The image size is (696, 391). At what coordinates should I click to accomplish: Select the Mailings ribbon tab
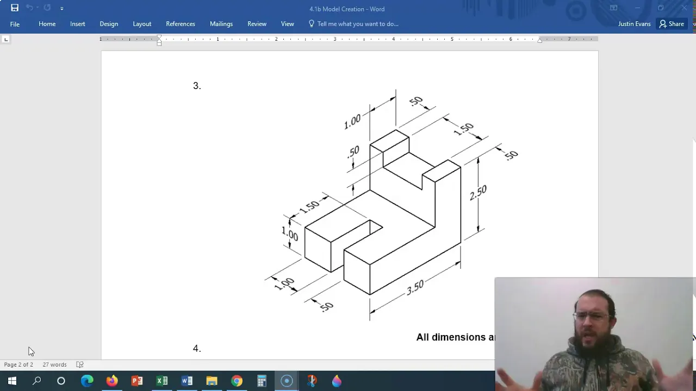coord(221,24)
